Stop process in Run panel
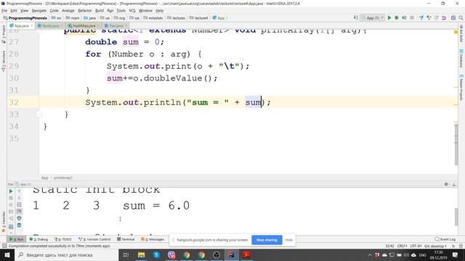465x261 pixels. (x=11, y=198)
